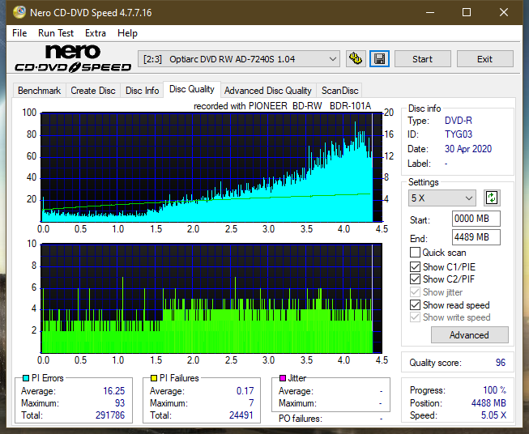Click the magenta Jitter legend swatch
The image size is (529, 434).
click(x=283, y=378)
